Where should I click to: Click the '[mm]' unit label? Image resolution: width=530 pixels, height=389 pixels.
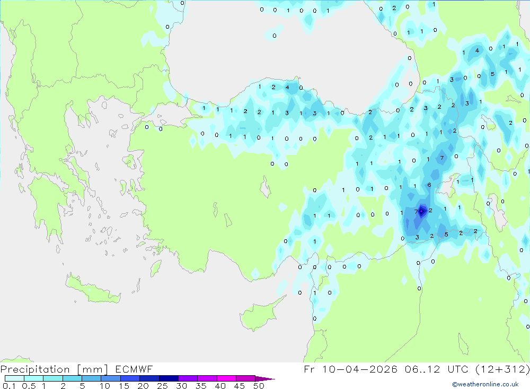(x=93, y=369)
